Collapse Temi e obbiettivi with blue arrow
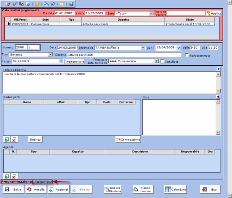 218,69
